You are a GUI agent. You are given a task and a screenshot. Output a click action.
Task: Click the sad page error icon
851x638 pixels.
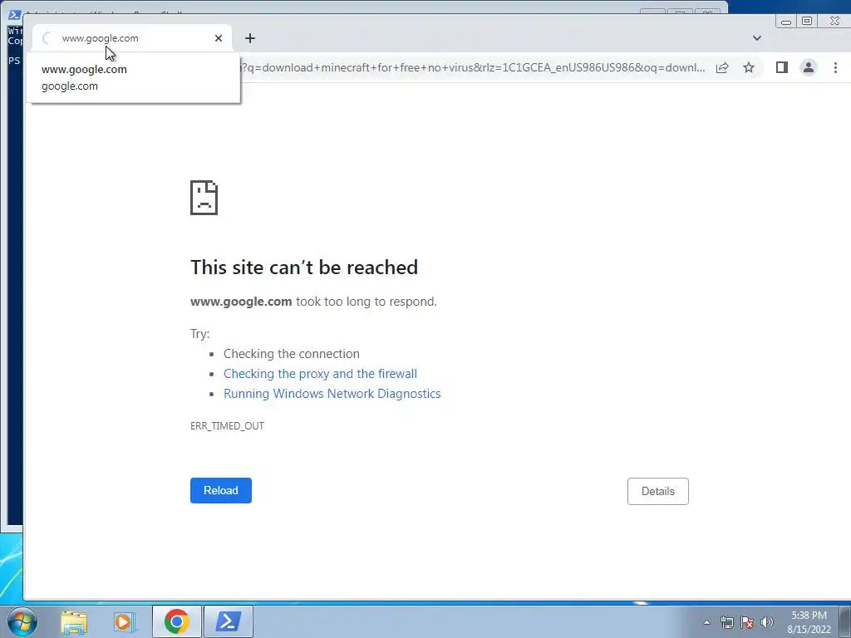coord(204,198)
